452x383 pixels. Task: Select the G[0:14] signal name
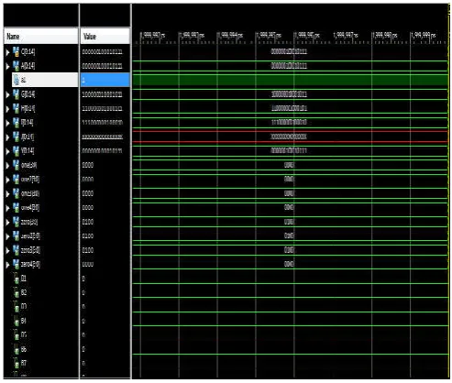(x=28, y=94)
